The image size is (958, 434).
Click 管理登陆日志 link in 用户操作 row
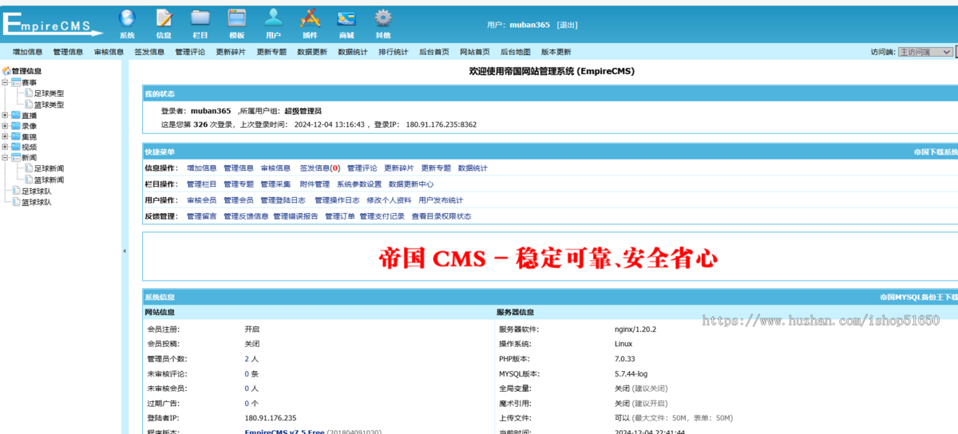point(283,200)
